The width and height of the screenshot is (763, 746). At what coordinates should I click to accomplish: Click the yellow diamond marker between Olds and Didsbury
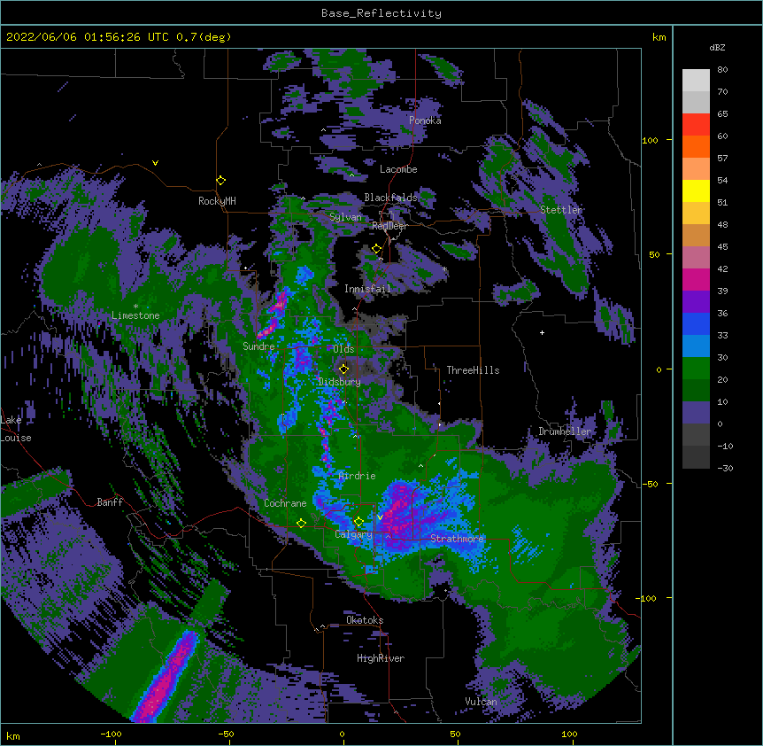pyautogui.click(x=343, y=369)
